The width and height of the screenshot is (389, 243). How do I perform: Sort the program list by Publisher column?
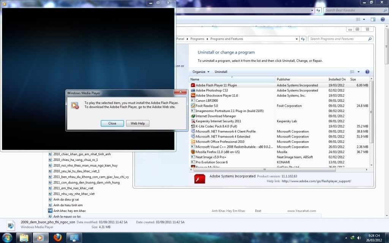coord(301,79)
